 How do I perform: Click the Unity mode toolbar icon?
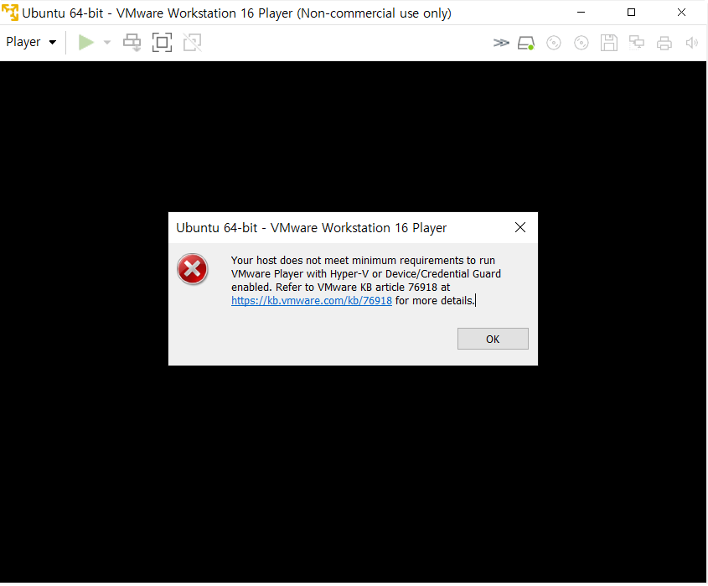193,43
